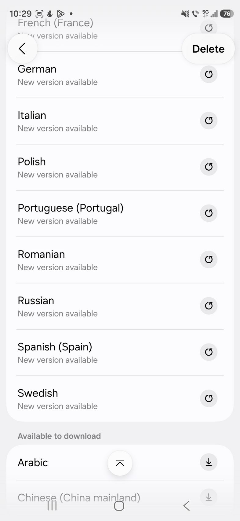Download the Arabic language pack
The width and height of the screenshot is (240, 521).
pyautogui.click(x=209, y=462)
